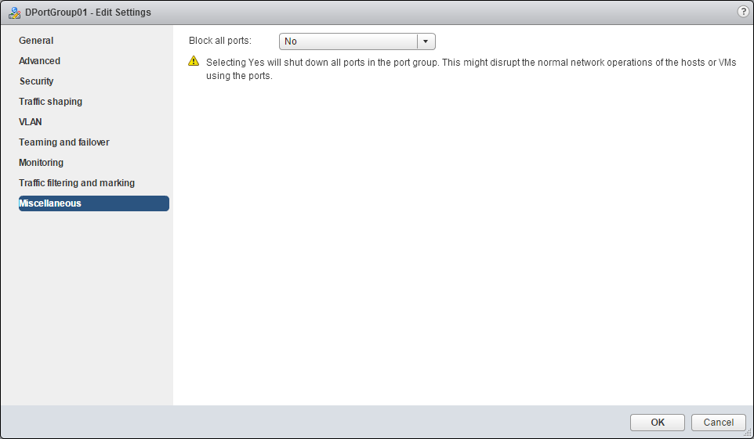Open the General settings page
Image resolution: width=754 pixels, height=439 pixels.
tap(36, 41)
